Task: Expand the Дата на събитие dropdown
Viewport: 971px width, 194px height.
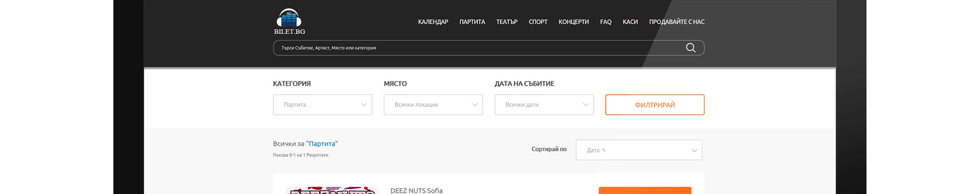Action: pos(544,105)
